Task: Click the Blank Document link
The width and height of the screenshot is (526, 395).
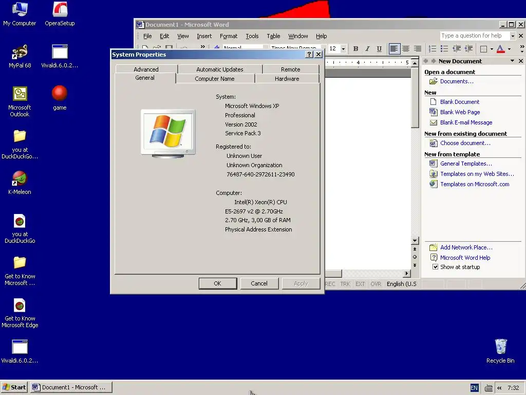Action: pyautogui.click(x=460, y=102)
